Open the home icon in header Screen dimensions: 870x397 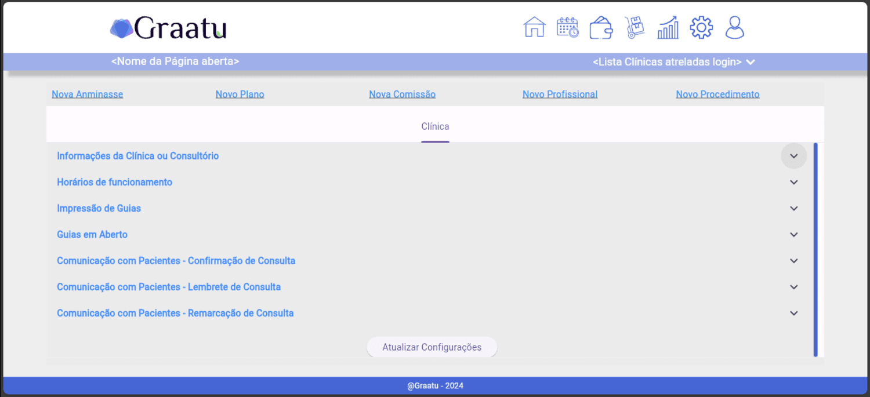click(534, 27)
